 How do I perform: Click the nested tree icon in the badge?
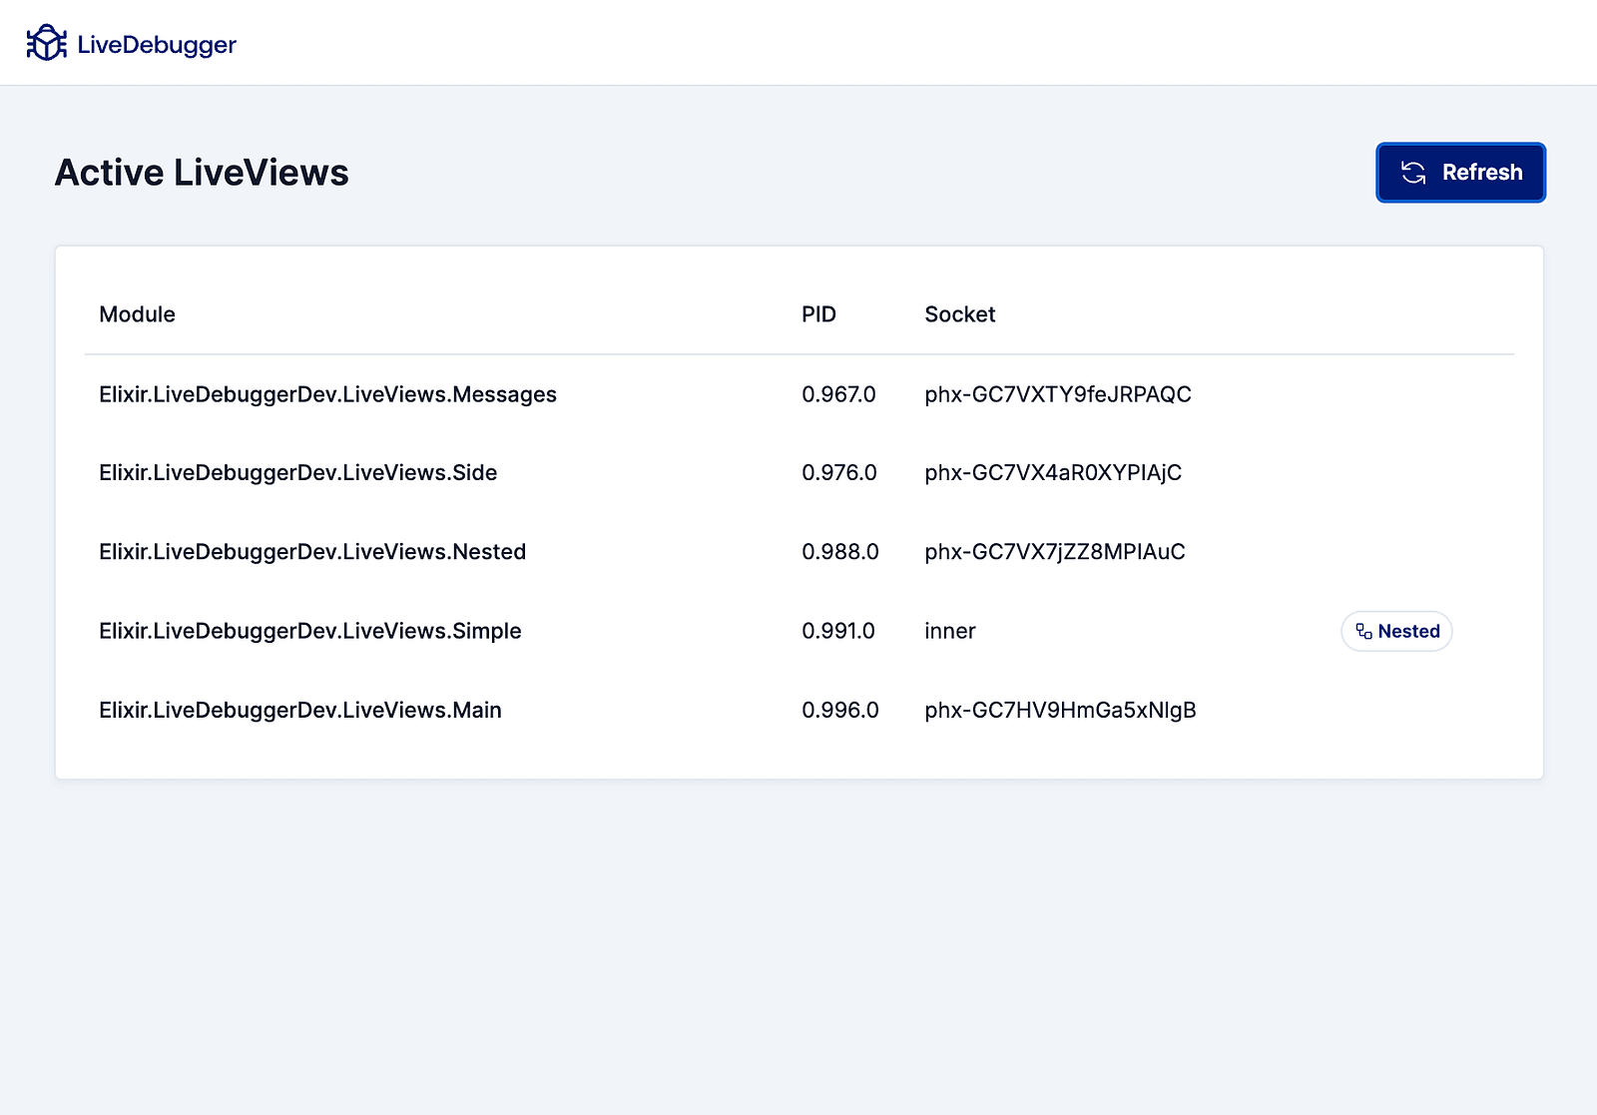coord(1363,632)
